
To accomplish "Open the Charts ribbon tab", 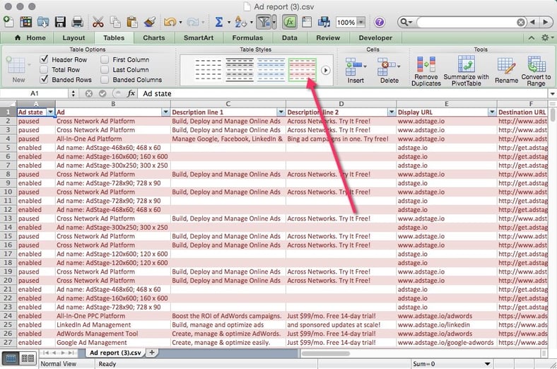I will pyautogui.click(x=154, y=37).
